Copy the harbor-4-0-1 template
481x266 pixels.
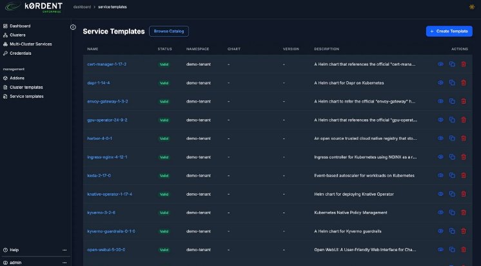tap(452, 138)
